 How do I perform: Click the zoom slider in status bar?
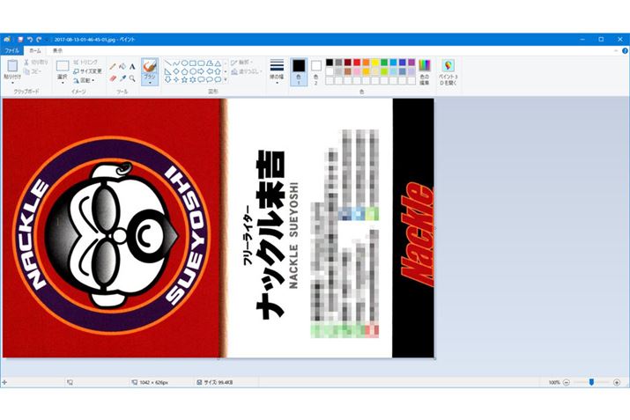tap(592, 383)
